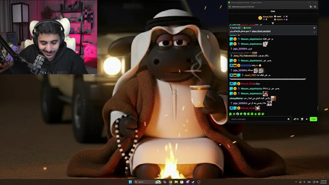The height and width of the screenshot is (185, 329).
Task: Pick the third quick emote with headphones
Action: click(237, 114)
